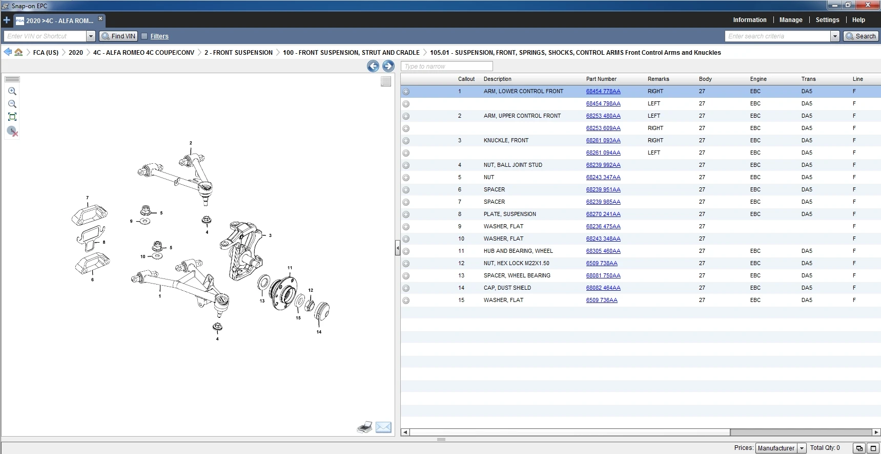The image size is (881, 454).
Task: Add PLATE, SUSPENSION row to the list
Action: click(x=406, y=214)
